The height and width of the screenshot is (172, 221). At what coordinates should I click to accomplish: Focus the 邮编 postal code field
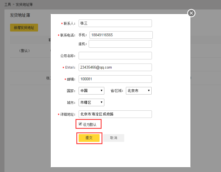[115, 79]
